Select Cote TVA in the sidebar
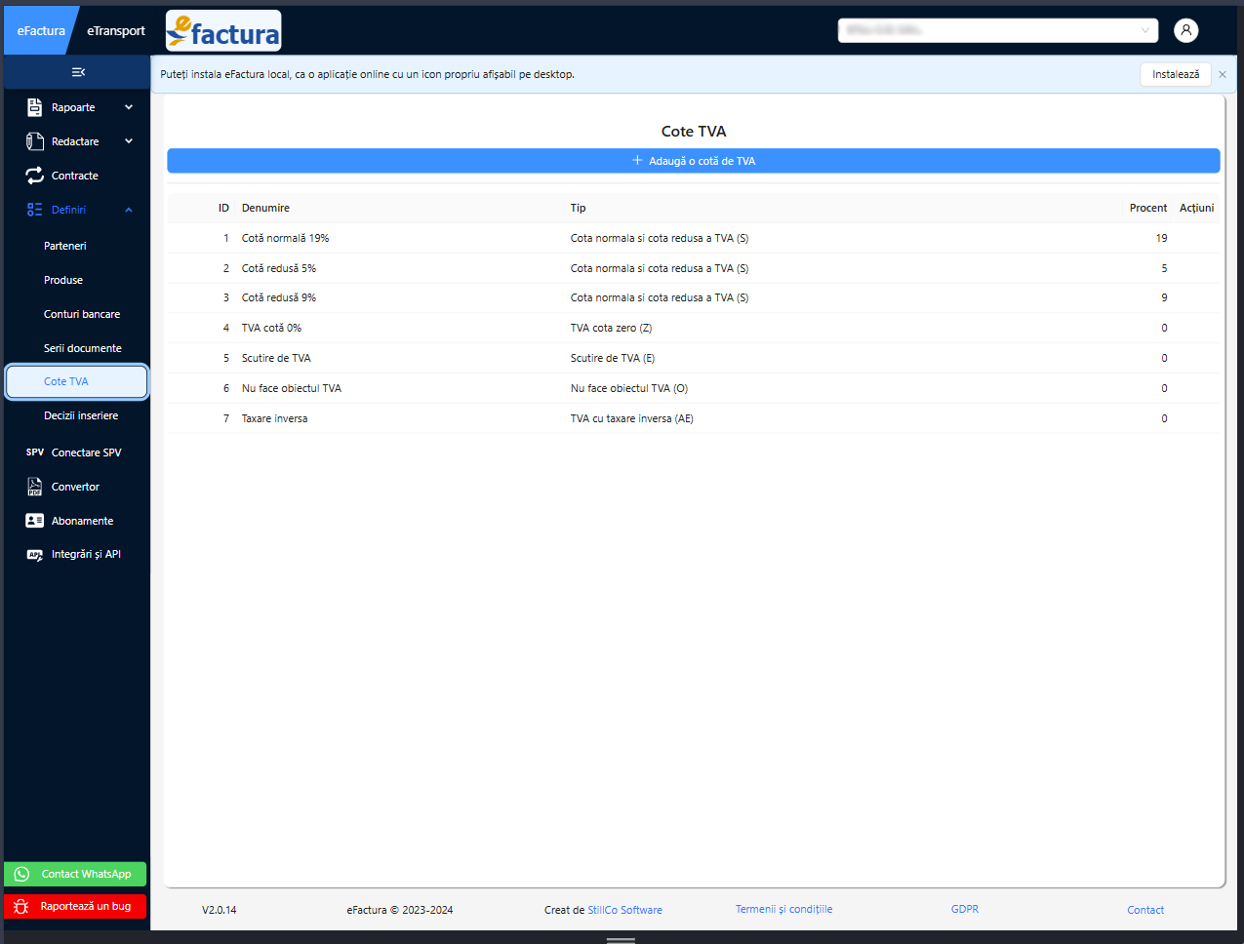1244x944 pixels. point(76,381)
